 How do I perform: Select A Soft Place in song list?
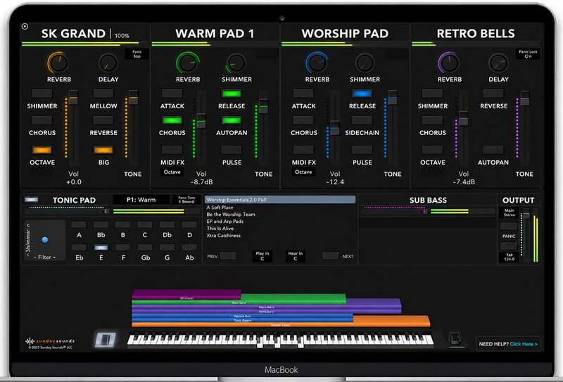pos(220,208)
